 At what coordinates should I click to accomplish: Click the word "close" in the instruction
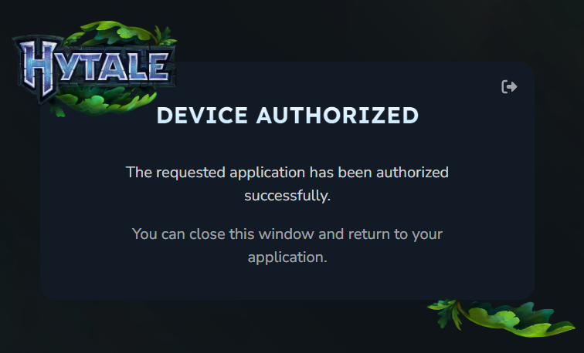(x=207, y=234)
